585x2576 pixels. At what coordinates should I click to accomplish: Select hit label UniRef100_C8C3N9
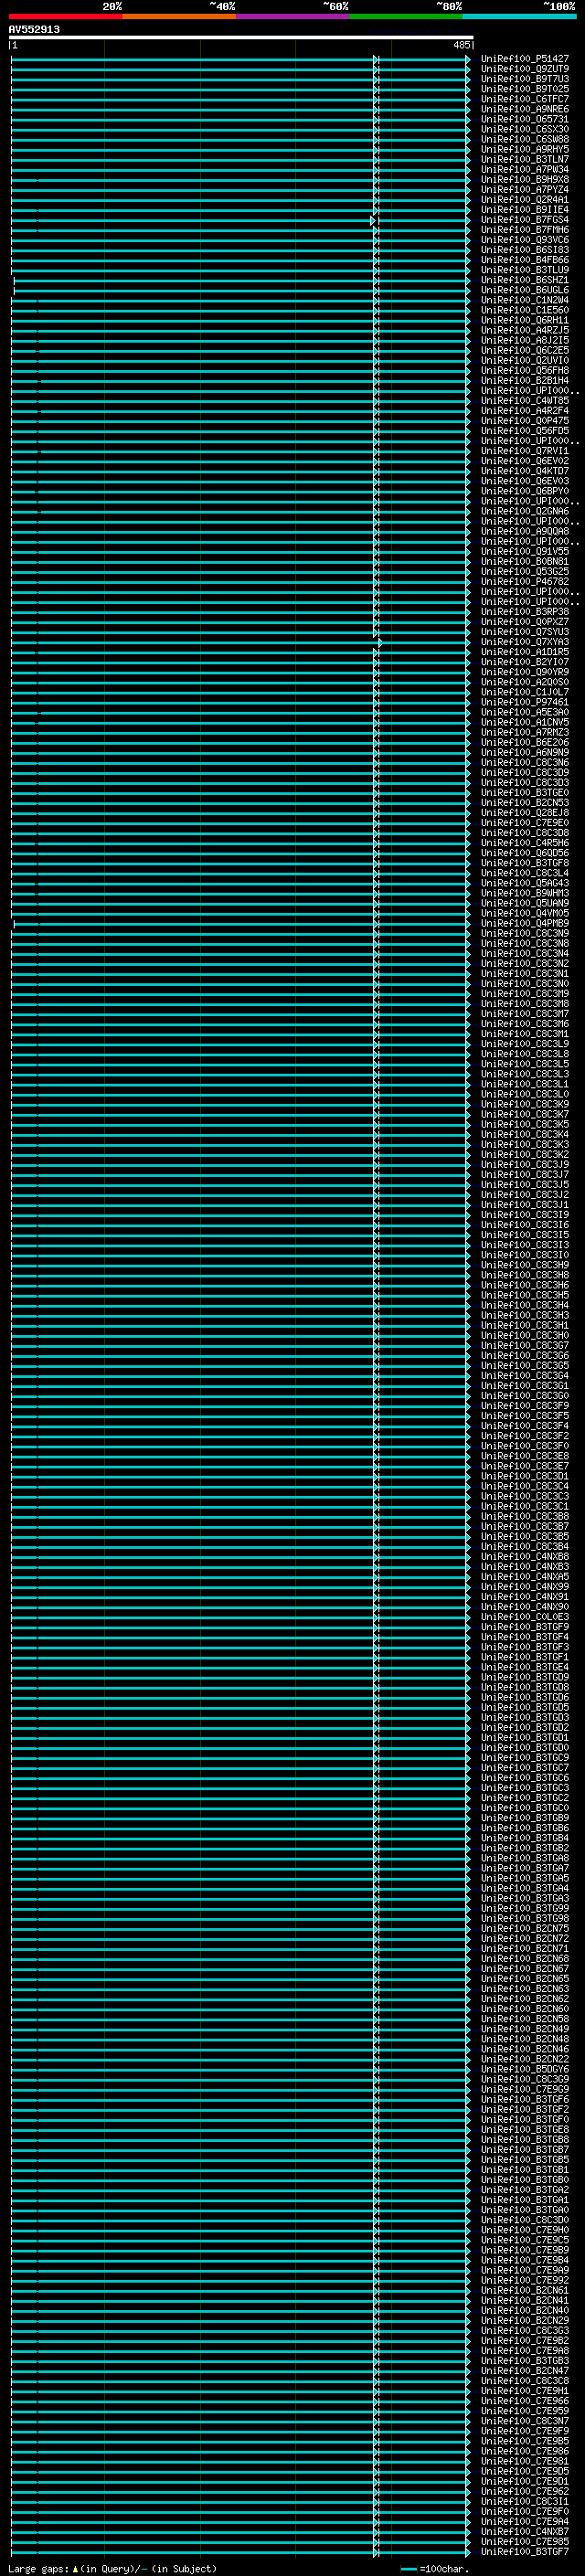click(x=524, y=933)
